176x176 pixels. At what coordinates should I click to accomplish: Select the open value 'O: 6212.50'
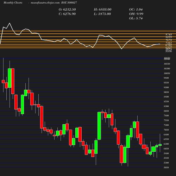(x=67, y=10)
